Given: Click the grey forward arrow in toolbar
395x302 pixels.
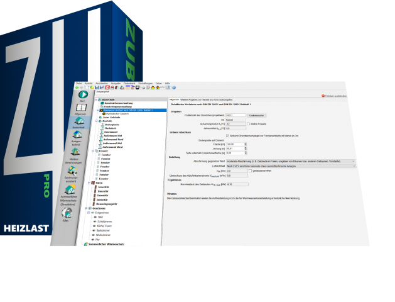Looking at the screenshot, I should 81,87.
